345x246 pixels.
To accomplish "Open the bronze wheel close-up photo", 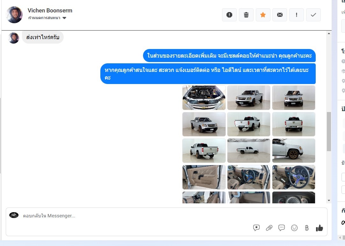I will 293,151.
